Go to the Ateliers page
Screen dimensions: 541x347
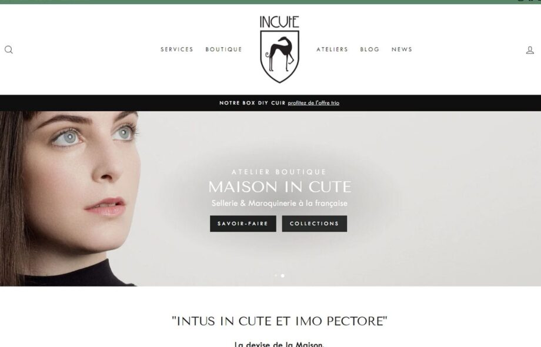pos(332,49)
